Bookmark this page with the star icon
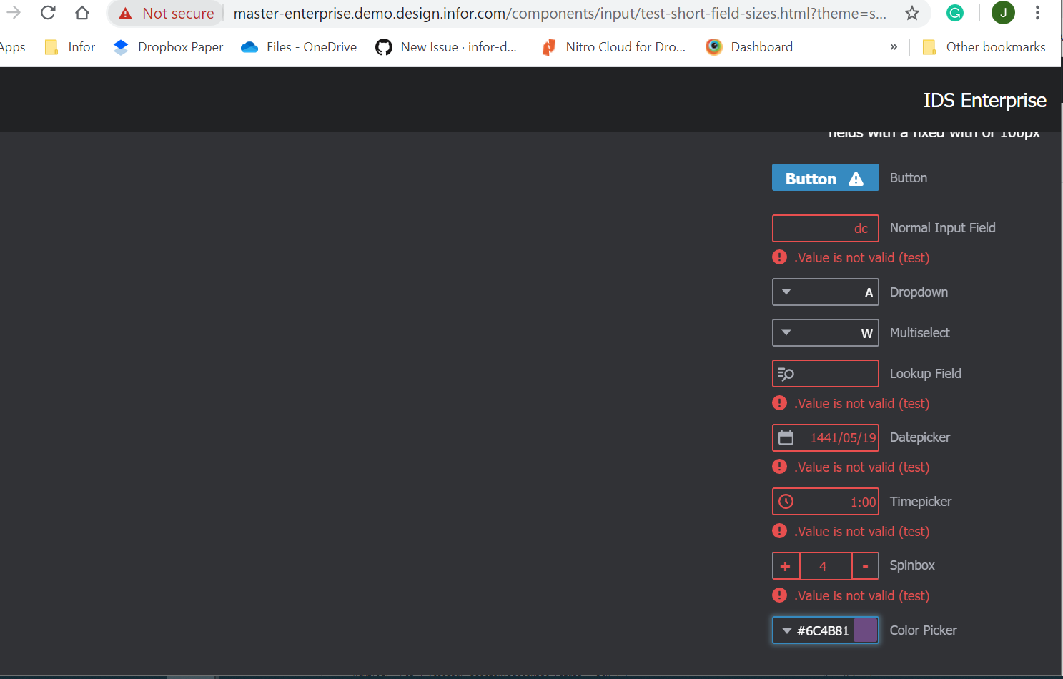Screen dimensions: 1063x679 [912, 13]
